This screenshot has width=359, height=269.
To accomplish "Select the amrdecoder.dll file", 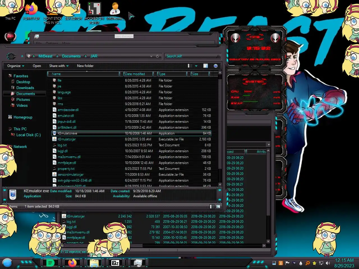I will [68, 110].
